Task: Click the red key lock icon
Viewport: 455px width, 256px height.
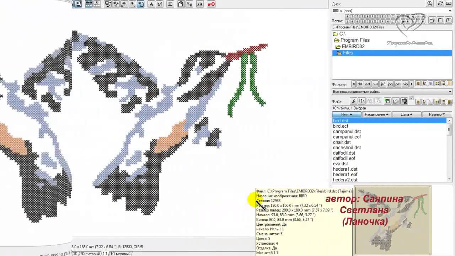Action: click(211, 4)
